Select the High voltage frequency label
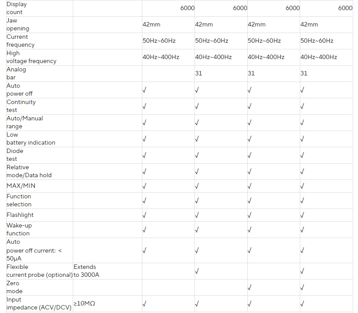358x313 pixels. [31, 57]
